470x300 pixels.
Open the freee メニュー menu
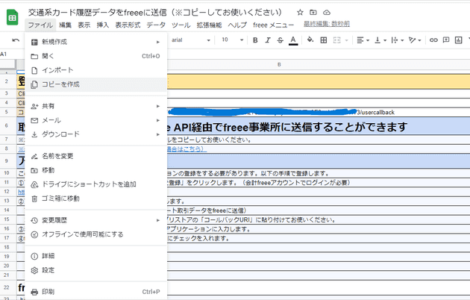[273, 25]
